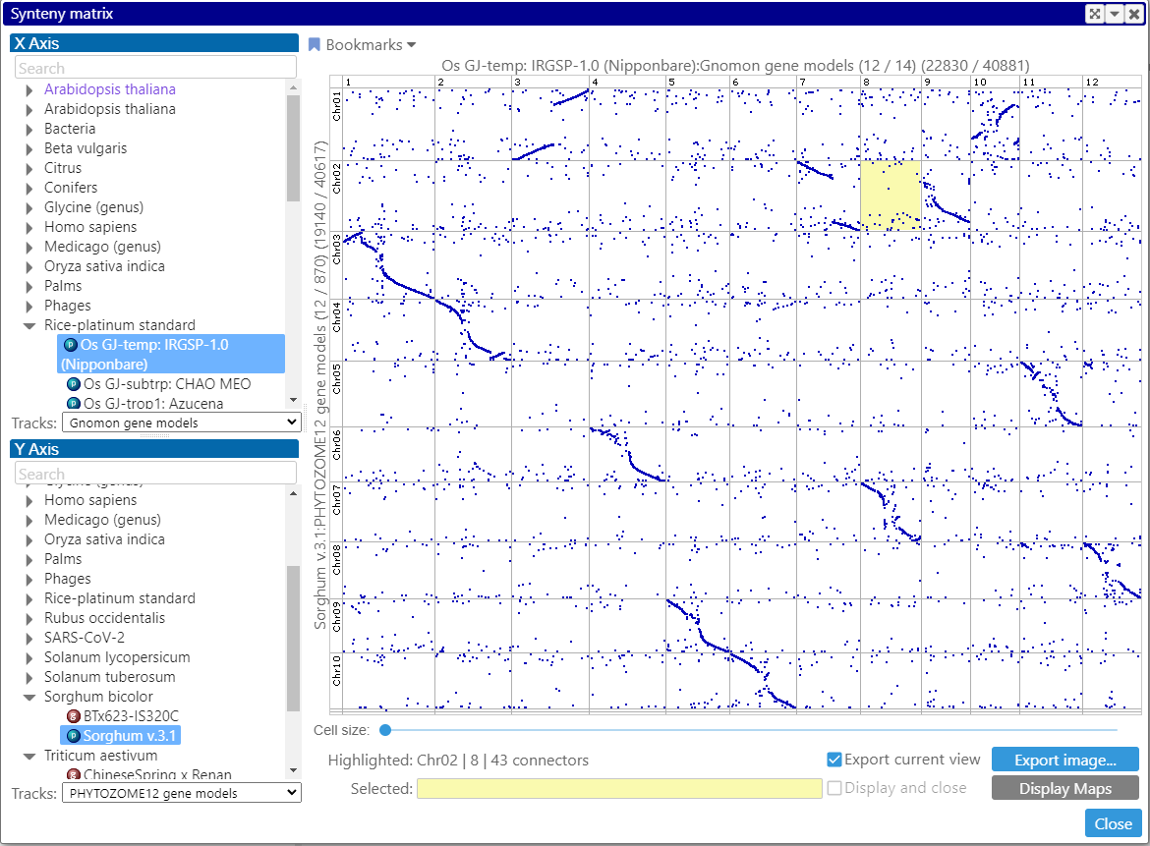Screen dimensions: 1150x846
Task: Click the Cell size slider handle
Action: pyautogui.click(x=385, y=729)
